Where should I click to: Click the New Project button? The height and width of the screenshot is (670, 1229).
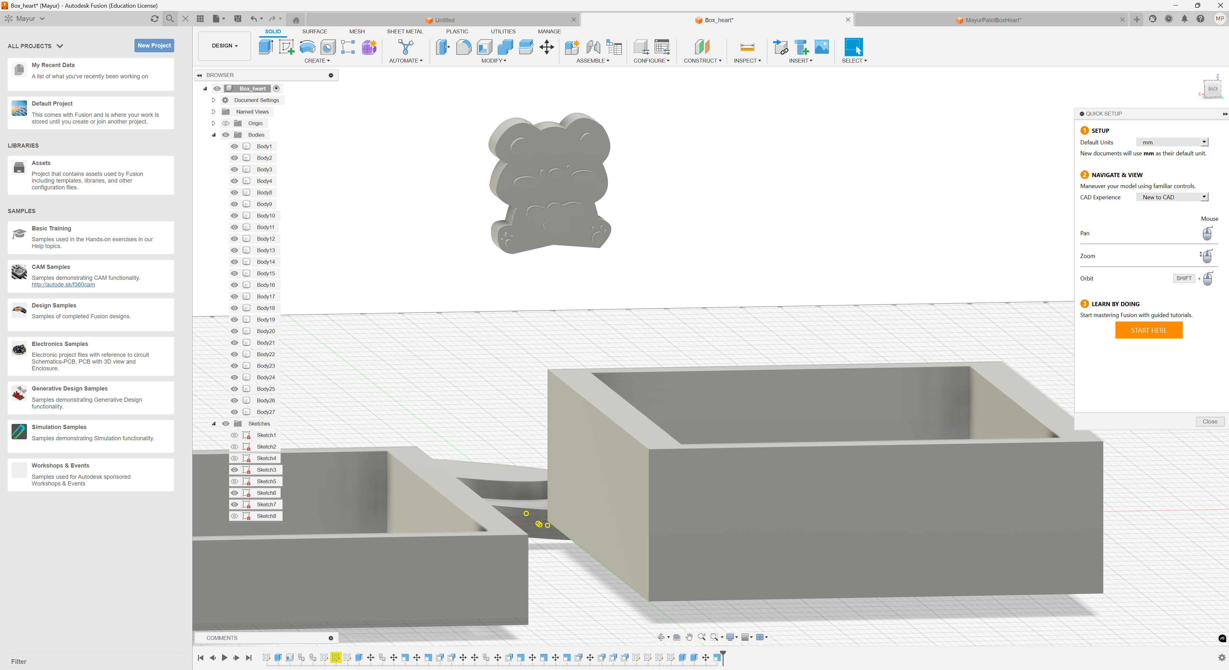(x=154, y=45)
